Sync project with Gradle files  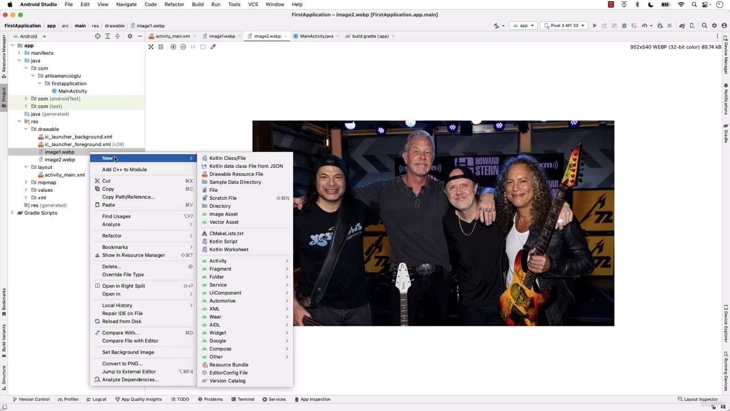point(682,26)
